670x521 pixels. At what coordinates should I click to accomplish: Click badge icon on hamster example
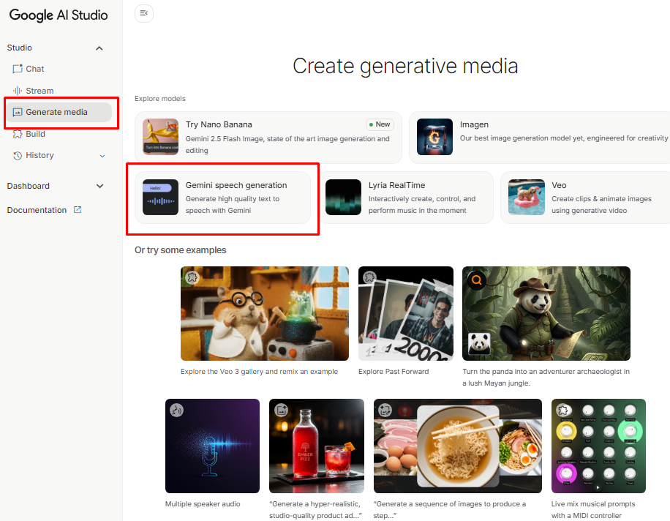tap(192, 277)
